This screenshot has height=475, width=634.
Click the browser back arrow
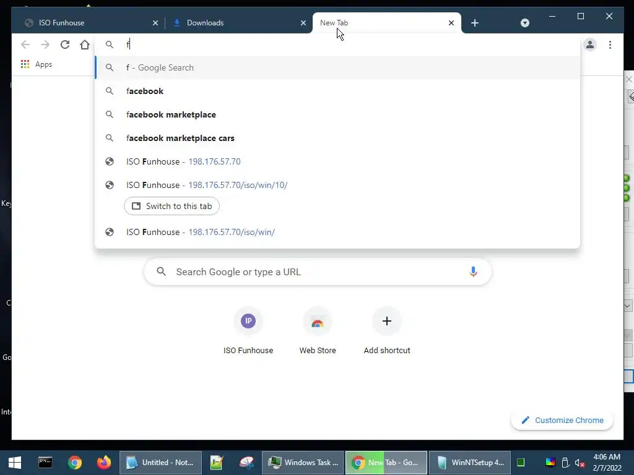coord(25,45)
